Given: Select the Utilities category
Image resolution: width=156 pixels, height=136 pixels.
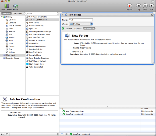Looking at the screenshot, I should [12, 52].
